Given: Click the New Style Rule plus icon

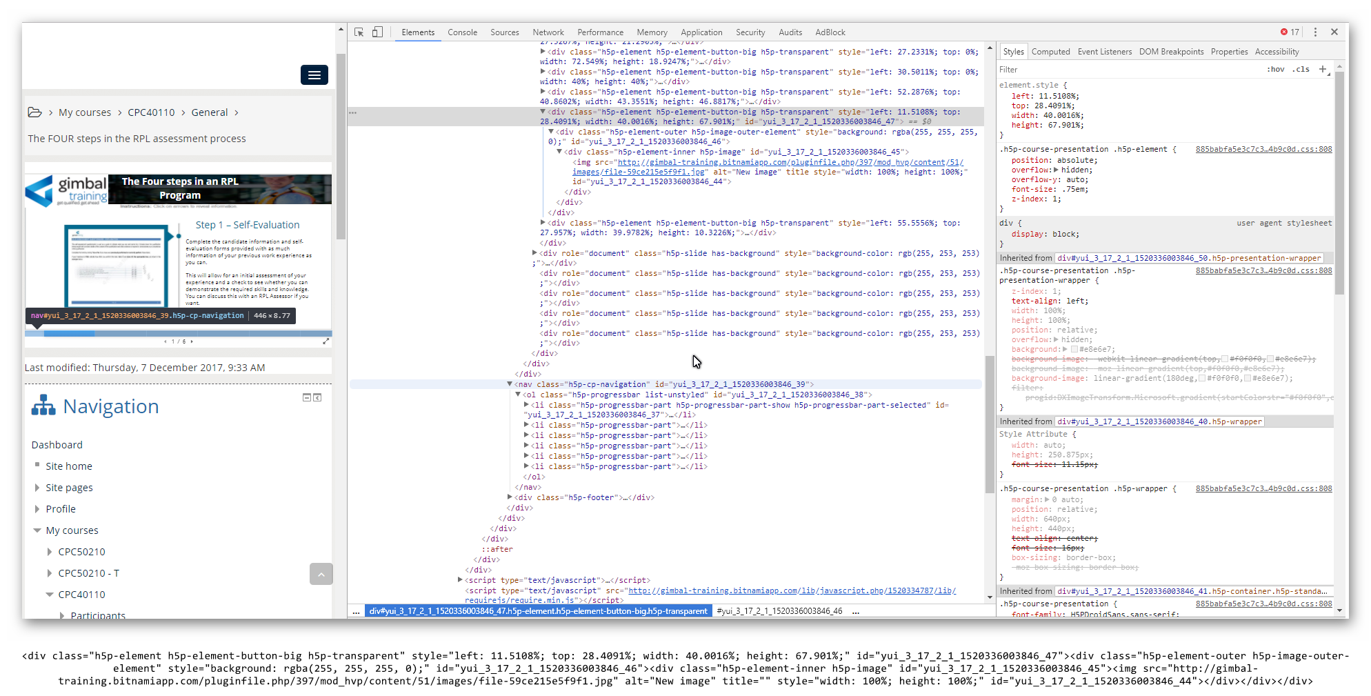Looking at the screenshot, I should 1323,69.
